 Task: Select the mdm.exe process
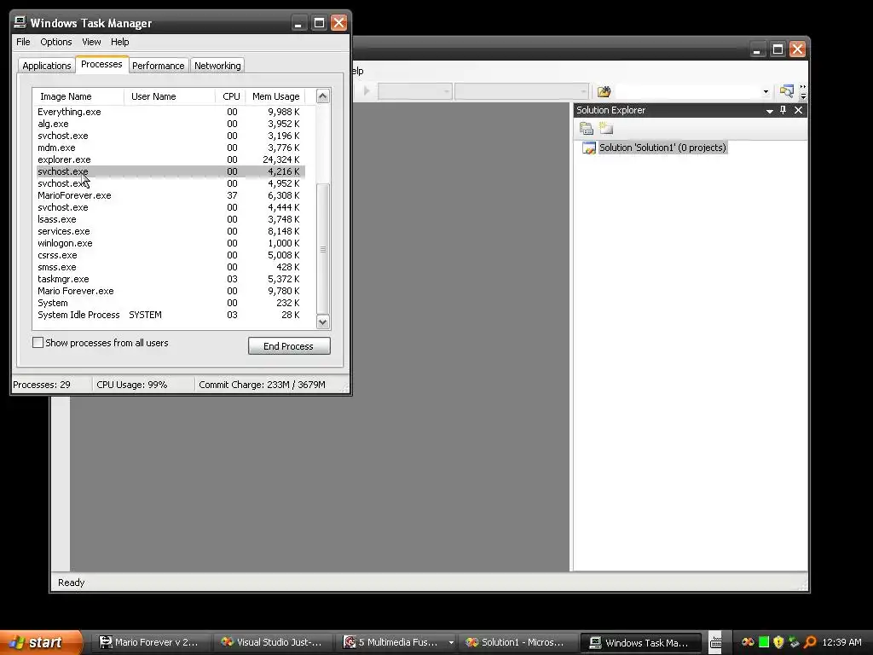pyautogui.click(x=171, y=148)
